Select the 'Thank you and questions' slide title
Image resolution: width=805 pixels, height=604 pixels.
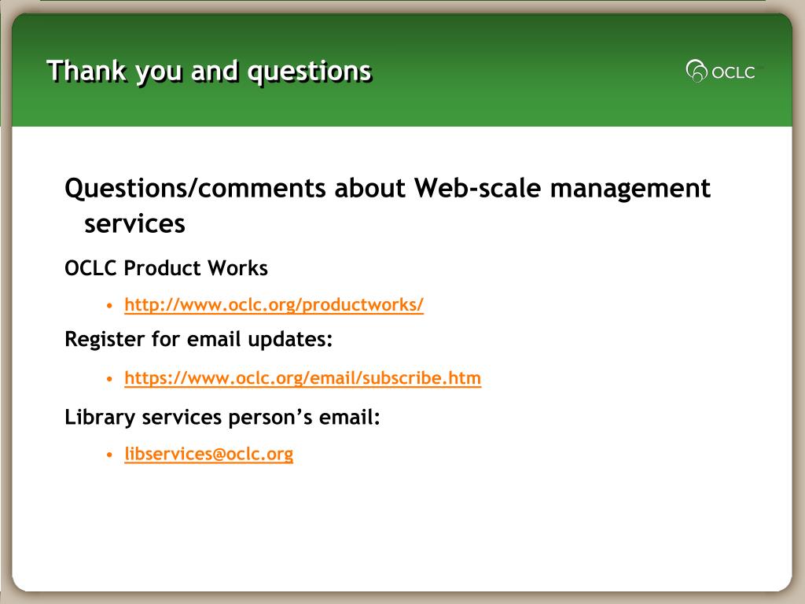coord(209,72)
